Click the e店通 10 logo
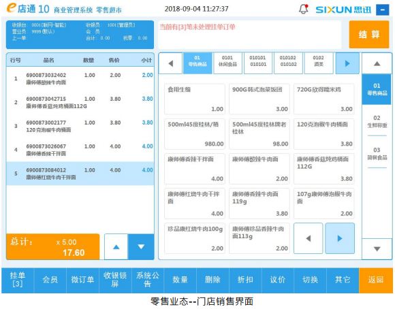The height and width of the screenshot is (309, 395). click(28, 9)
